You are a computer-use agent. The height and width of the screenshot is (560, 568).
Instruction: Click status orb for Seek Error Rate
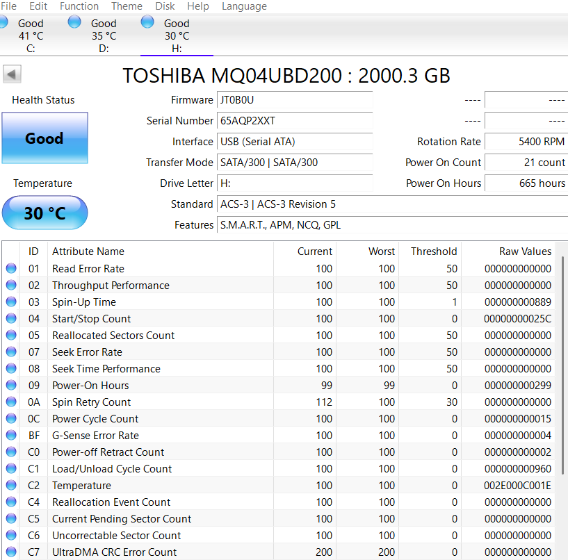click(11, 352)
